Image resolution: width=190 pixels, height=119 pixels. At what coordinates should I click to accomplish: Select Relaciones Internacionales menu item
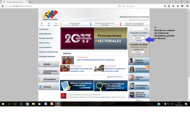click(48, 52)
